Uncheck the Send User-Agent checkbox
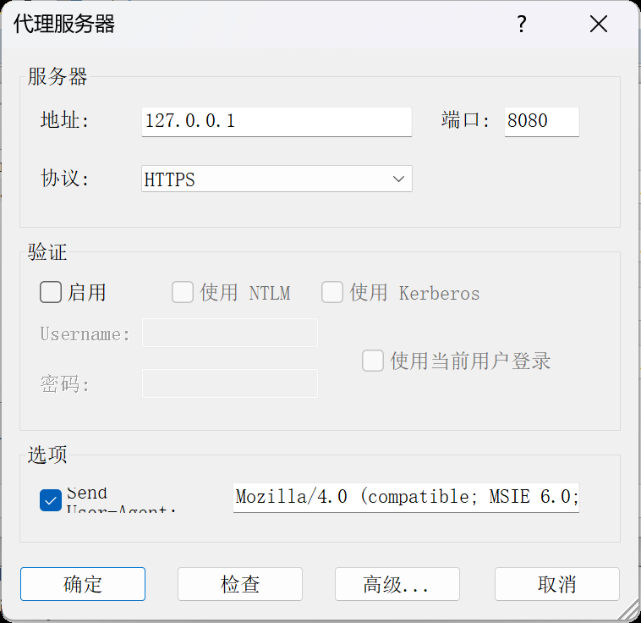This screenshot has height=623, width=641. coord(52,501)
